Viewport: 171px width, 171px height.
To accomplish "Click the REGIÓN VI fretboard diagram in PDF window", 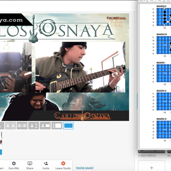I will click(164, 17).
